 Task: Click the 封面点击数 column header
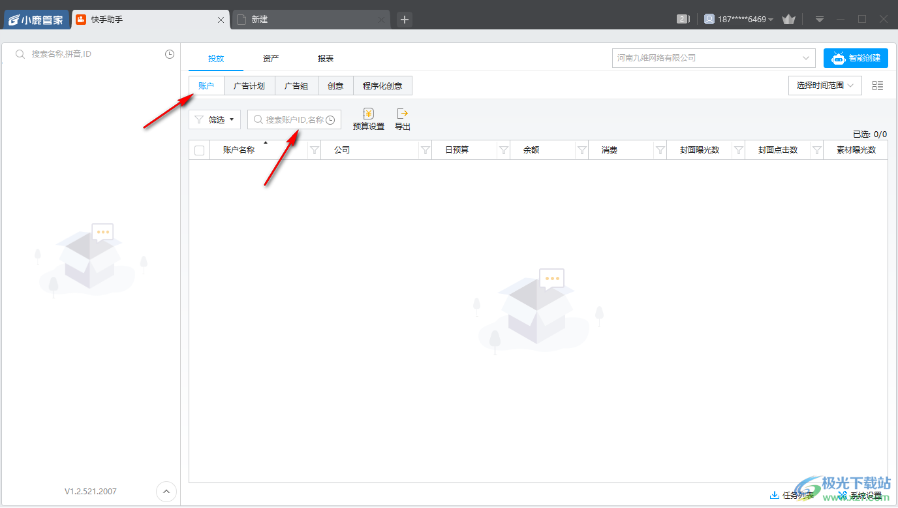778,150
